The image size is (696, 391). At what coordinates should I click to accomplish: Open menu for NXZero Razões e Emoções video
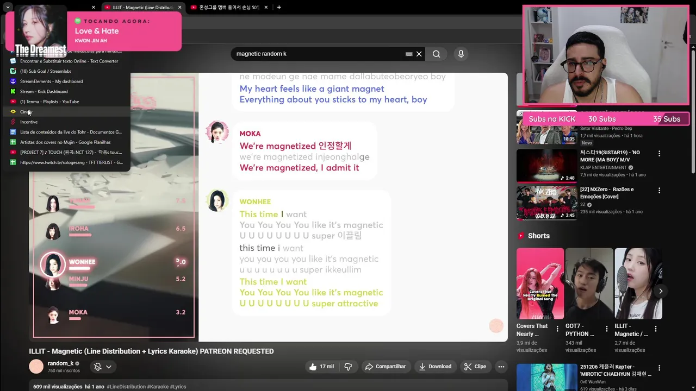659,191
